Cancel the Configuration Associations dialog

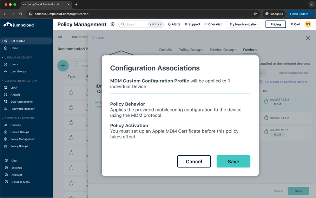pyautogui.click(x=194, y=162)
